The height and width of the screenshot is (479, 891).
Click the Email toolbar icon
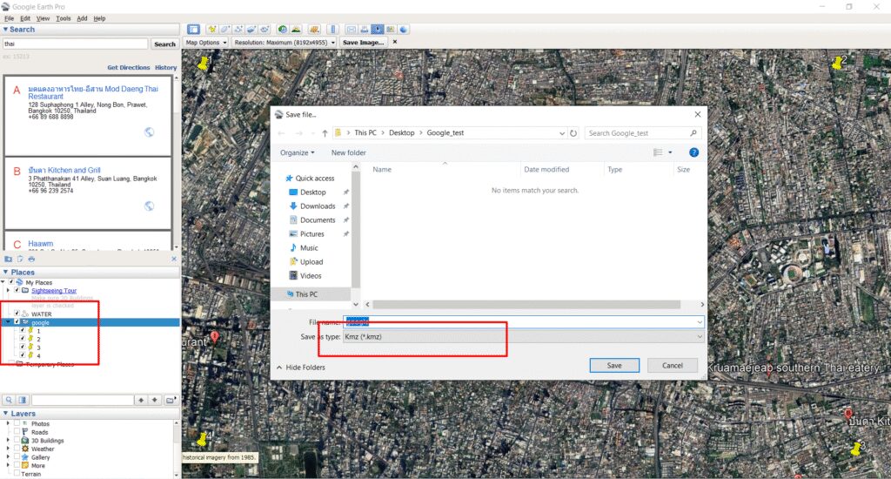click(352, 29)
